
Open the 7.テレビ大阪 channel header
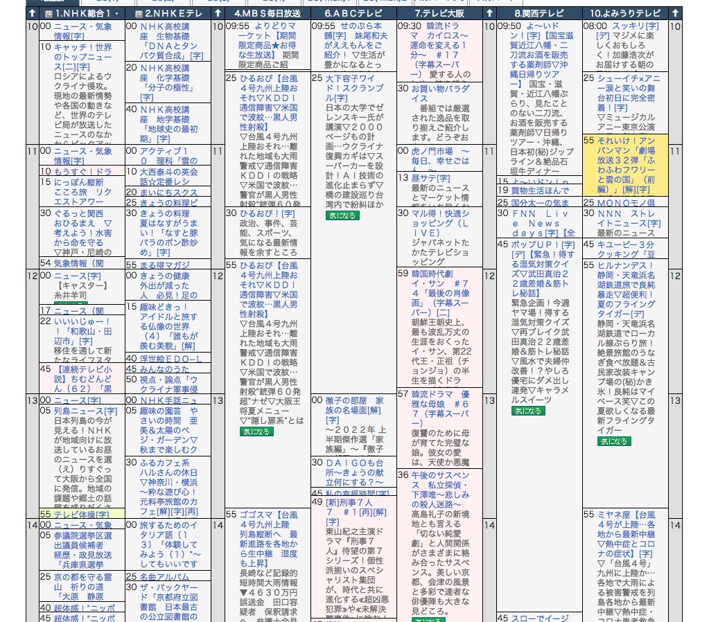click(x=439, y=13)
